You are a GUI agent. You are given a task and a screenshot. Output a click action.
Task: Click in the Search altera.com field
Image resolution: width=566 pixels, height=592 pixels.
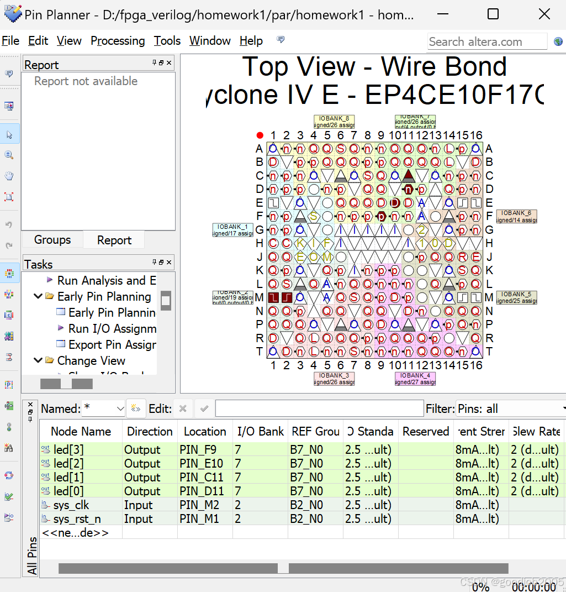coord(487,41)
